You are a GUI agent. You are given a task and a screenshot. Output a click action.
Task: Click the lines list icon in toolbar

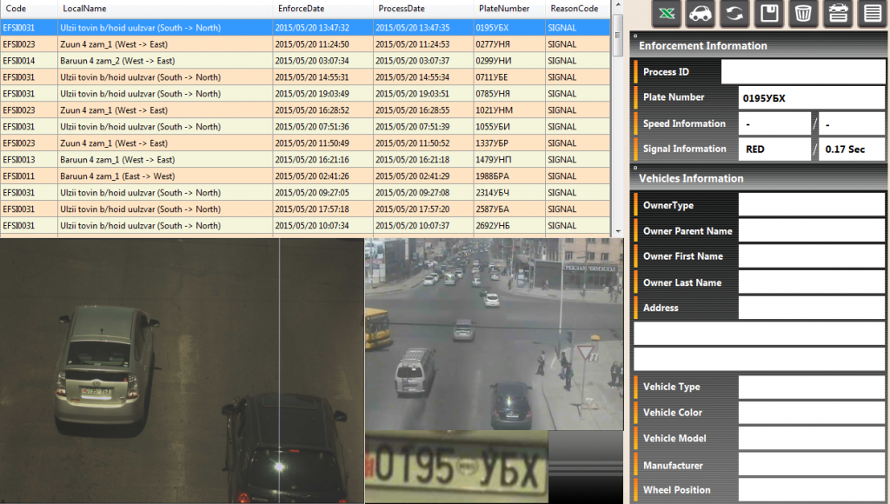(871, 13)
